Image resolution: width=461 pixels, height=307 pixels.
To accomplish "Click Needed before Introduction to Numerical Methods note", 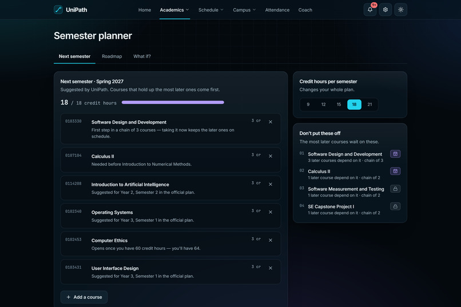I will point(141,164).
